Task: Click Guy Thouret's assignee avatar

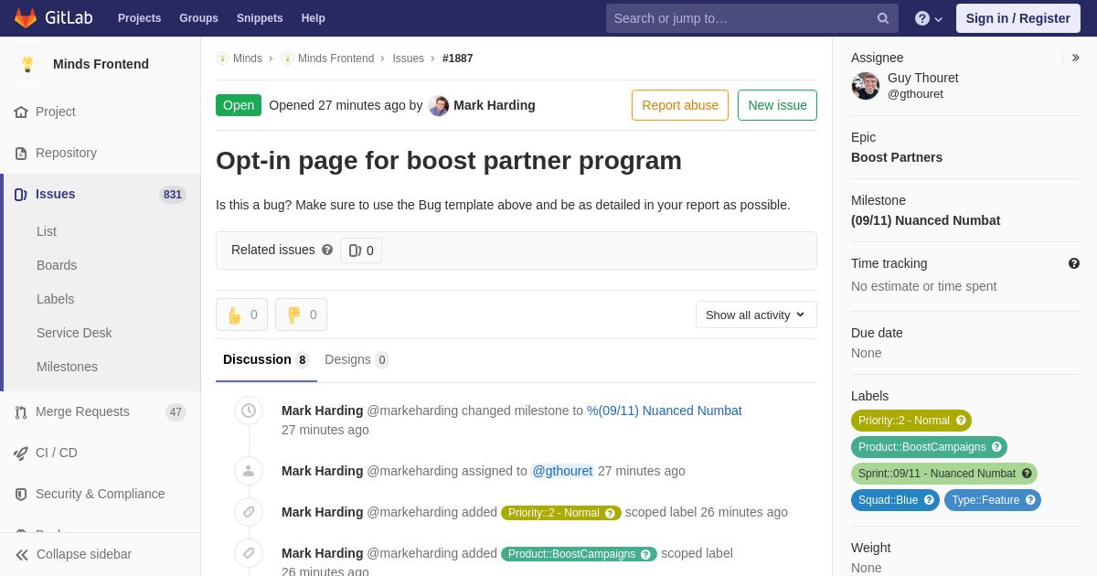Action: (866, 86)
